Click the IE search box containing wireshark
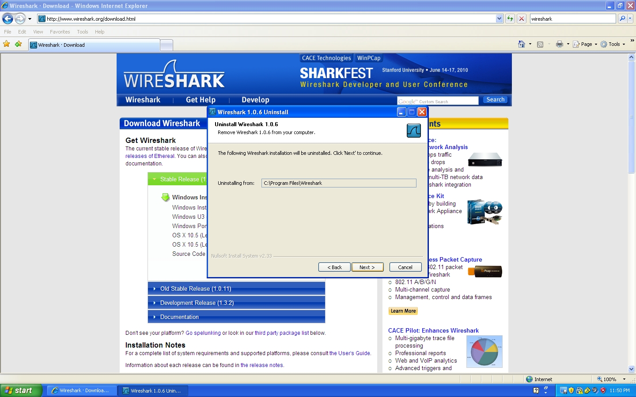 pyautogui.click(x=572, y=19)
